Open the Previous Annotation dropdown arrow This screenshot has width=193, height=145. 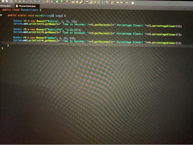[115, 2]
